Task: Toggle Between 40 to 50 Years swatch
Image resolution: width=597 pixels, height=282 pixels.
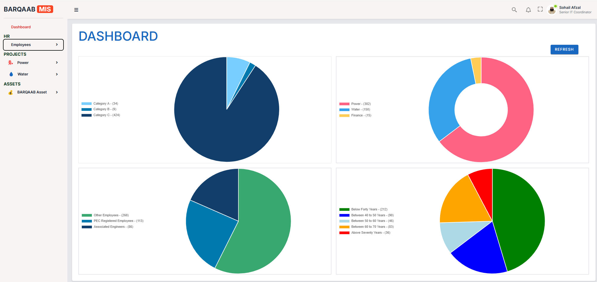Action: 344,215
